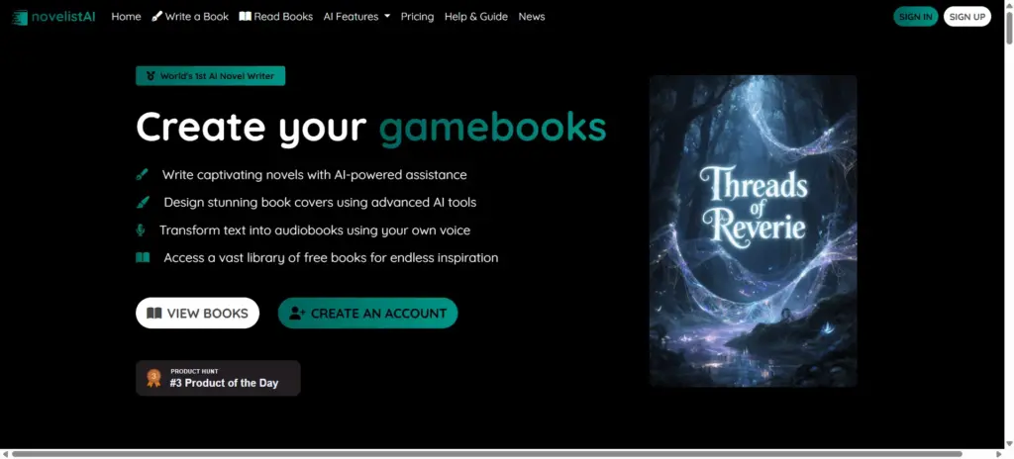This screenshot has width=1014, height=459.
Task: Go to the Home page
Action: (x=126, y=17)
